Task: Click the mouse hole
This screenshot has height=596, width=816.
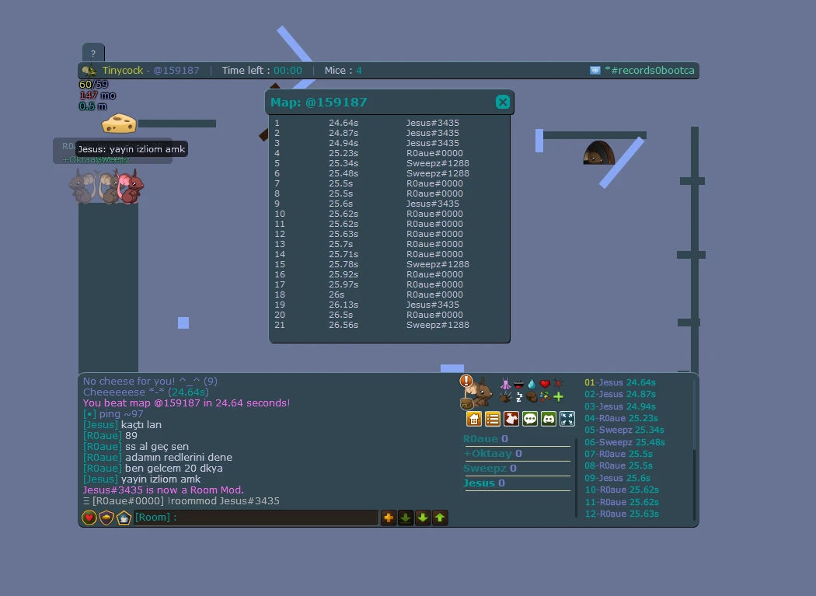Action: tap(598, 152)
